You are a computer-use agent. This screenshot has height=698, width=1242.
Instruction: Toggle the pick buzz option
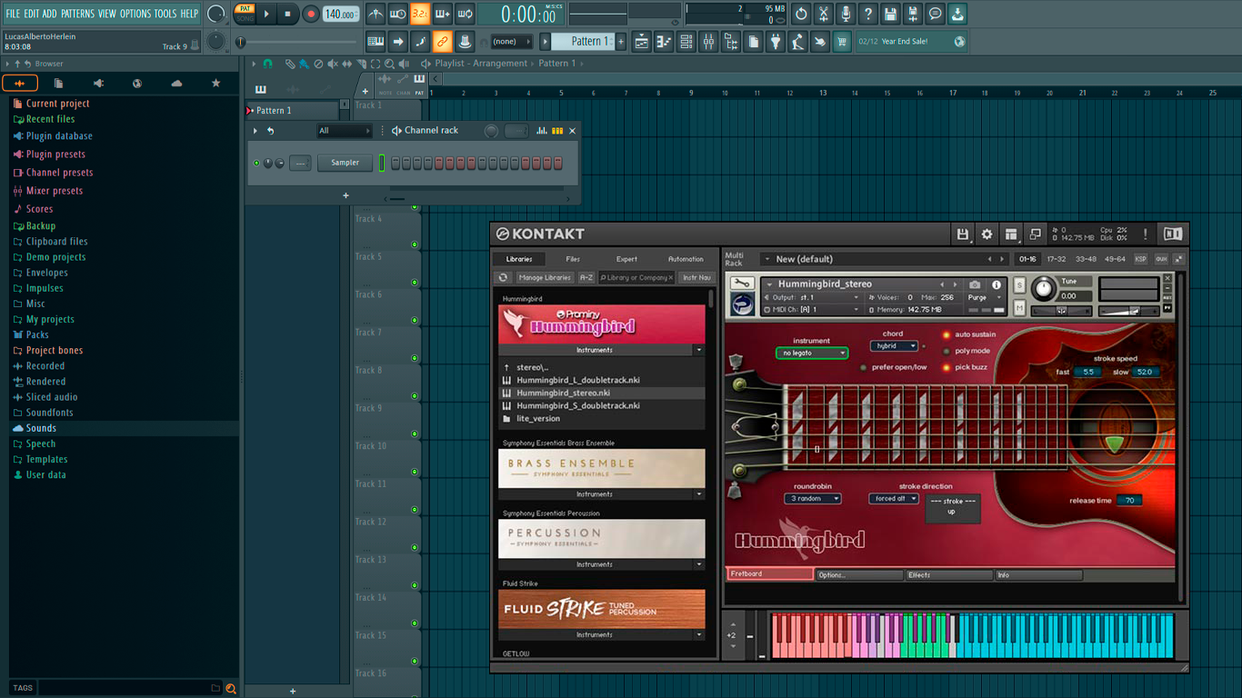(947, 367)
